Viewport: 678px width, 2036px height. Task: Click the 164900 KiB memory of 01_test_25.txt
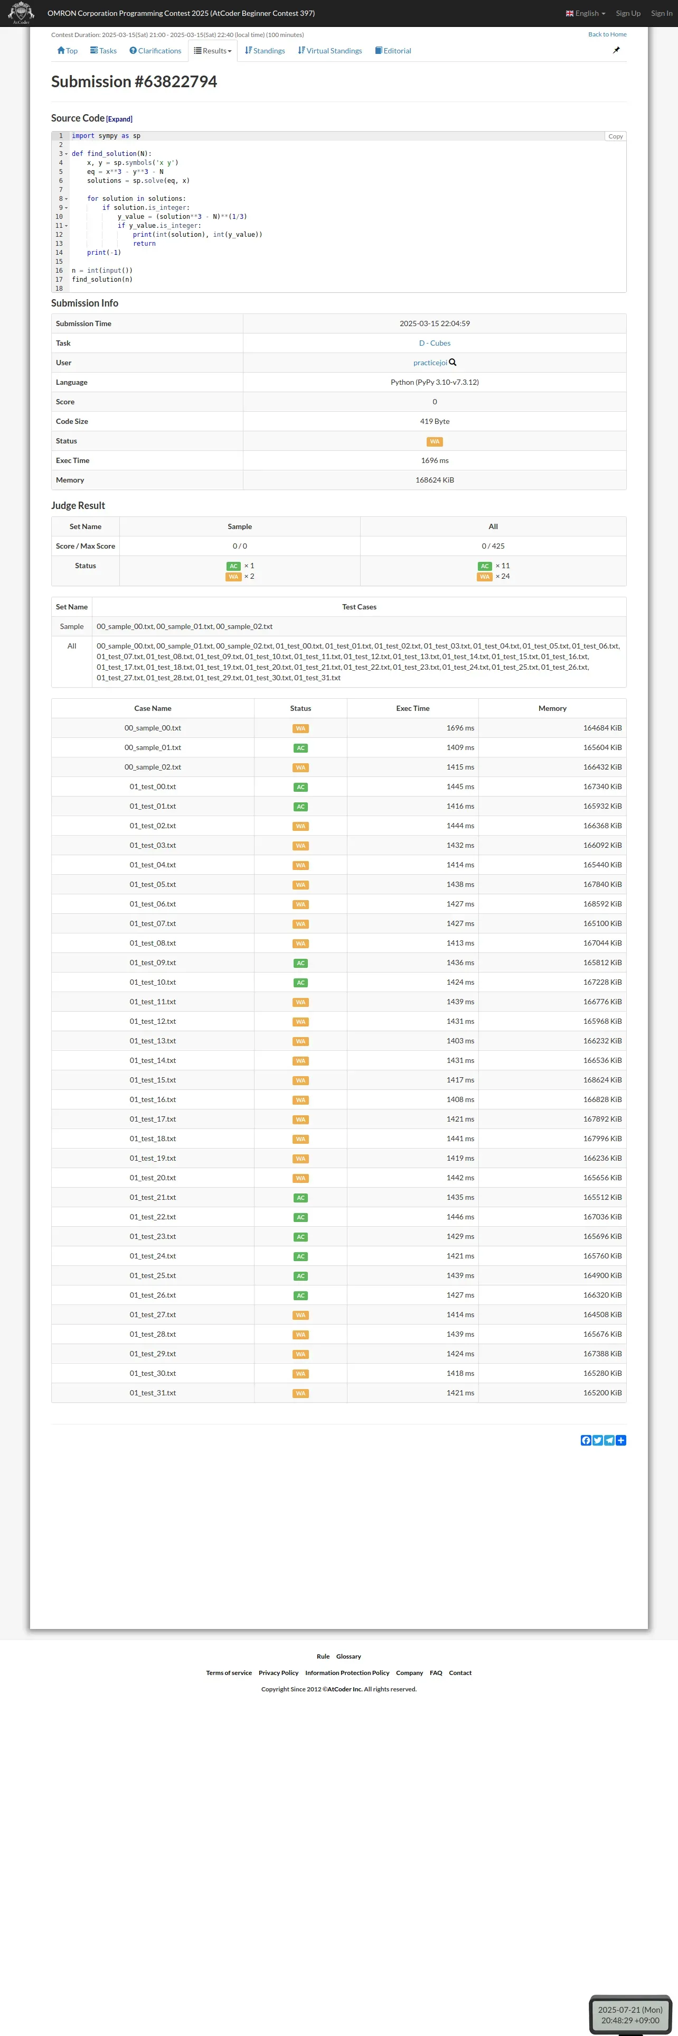pyautogui.click(x=602, y=1275)
